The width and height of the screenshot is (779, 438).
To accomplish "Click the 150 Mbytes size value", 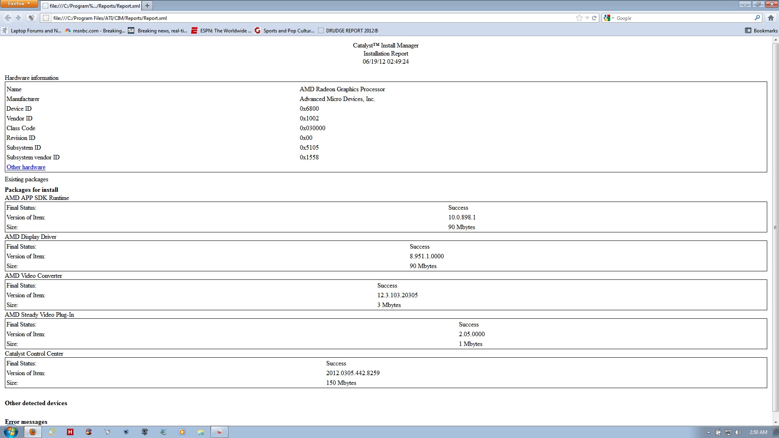I will click(x=341, y=383).
